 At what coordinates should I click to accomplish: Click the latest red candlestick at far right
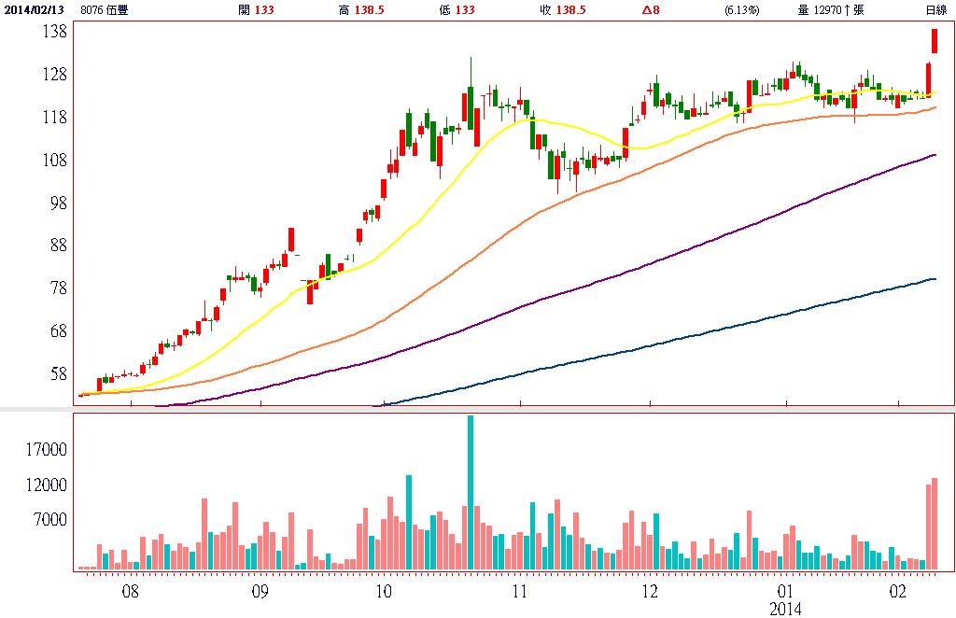pyautogui.click(x=934, y=41)
